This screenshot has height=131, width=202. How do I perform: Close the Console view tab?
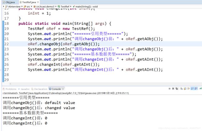[63, 89]
